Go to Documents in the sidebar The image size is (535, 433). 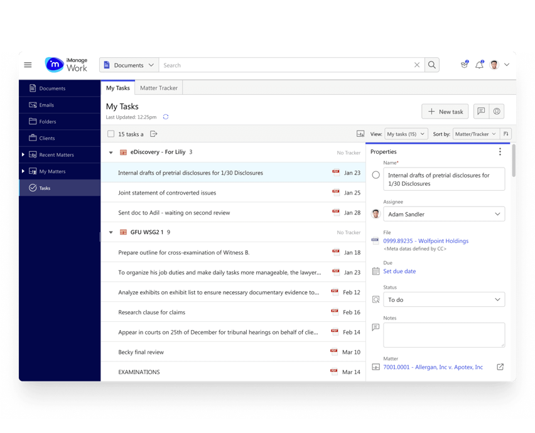60,88
